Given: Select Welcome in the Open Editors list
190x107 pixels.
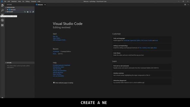Looking at the screenshot, I should pyautogui.click(x=13, y=10).
